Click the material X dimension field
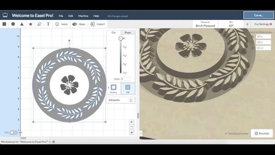The image size is (275, 155). pos(263,36)
